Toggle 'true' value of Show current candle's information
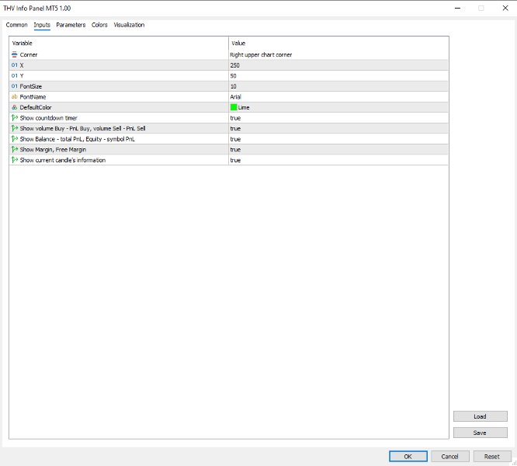 pos(338,160)
